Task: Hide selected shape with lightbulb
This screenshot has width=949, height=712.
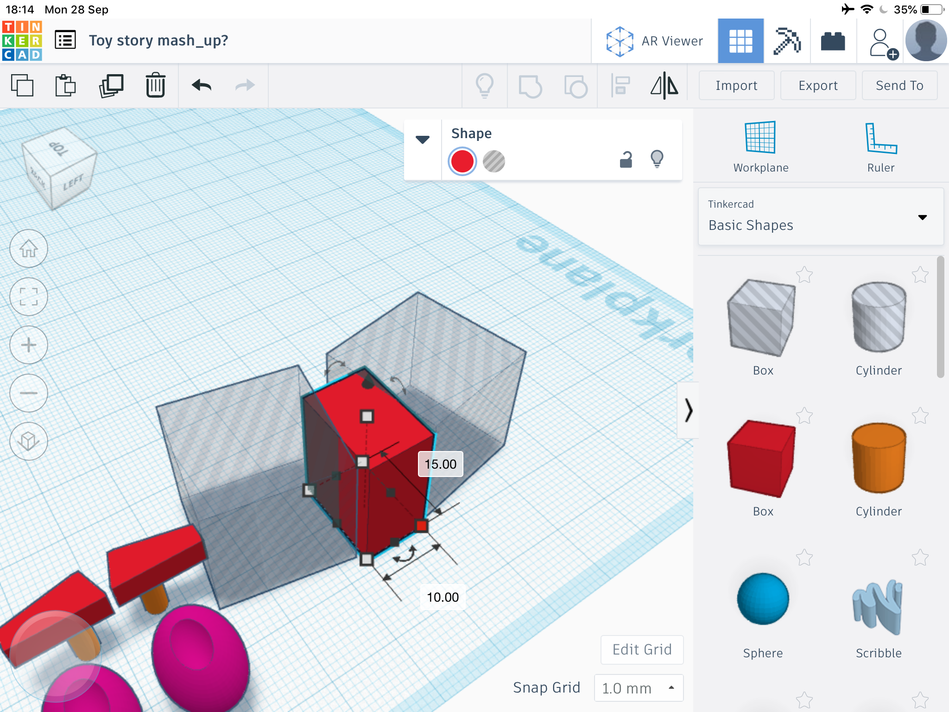Action: point(657,159)
